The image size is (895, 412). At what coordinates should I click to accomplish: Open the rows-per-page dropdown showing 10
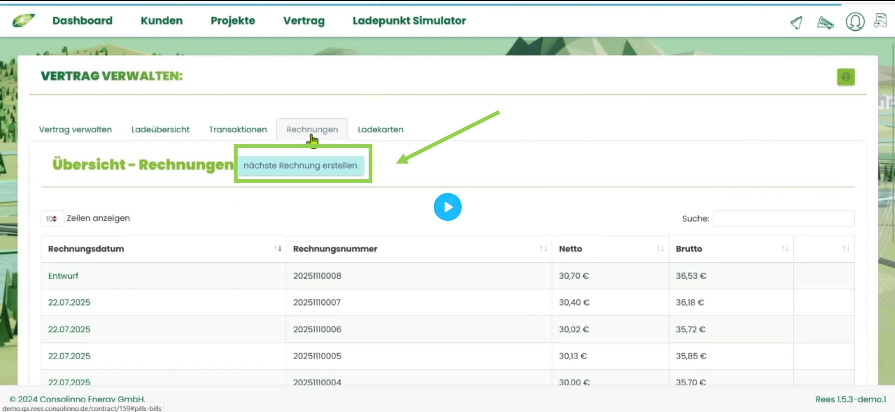coord(52,219)
